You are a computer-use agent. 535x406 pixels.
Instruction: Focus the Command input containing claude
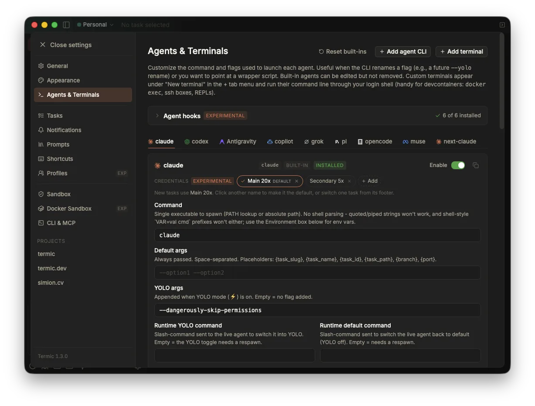point(317,235)
